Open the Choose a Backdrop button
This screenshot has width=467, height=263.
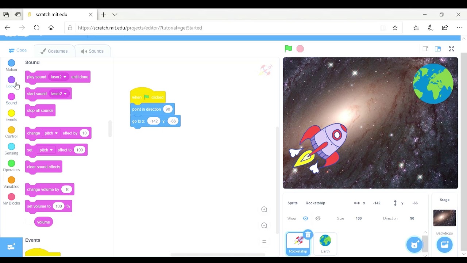click(x=444, y=244)
